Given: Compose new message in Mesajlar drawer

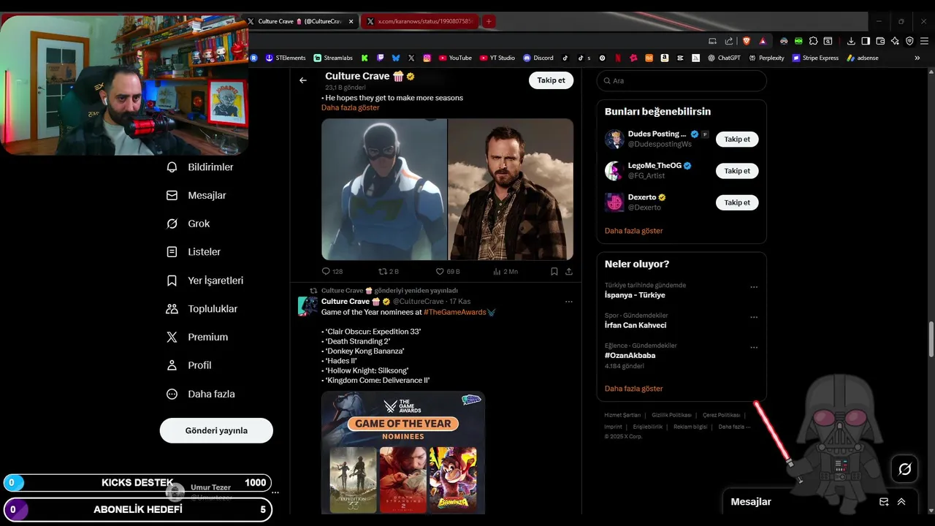Looking at the screenshot, I should (884, 502).
